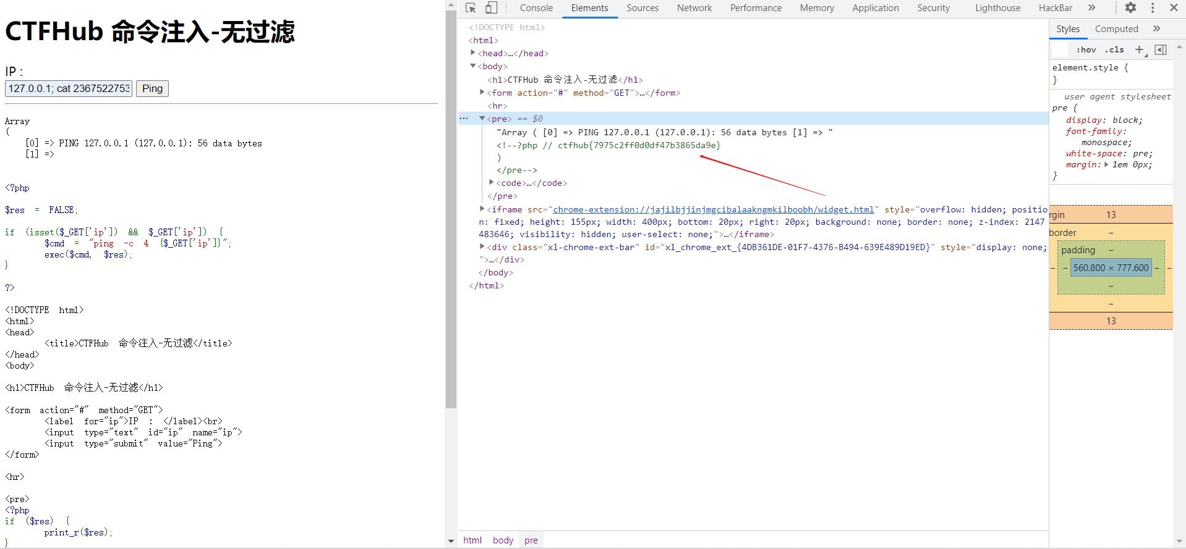Click the page's vertical scrollbar thumb

451,210
